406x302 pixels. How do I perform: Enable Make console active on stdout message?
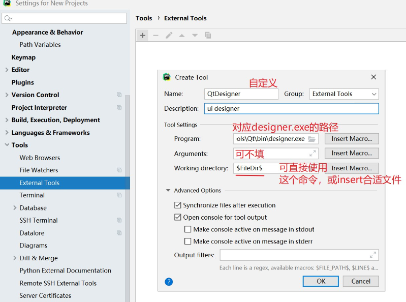pos(188,229)
